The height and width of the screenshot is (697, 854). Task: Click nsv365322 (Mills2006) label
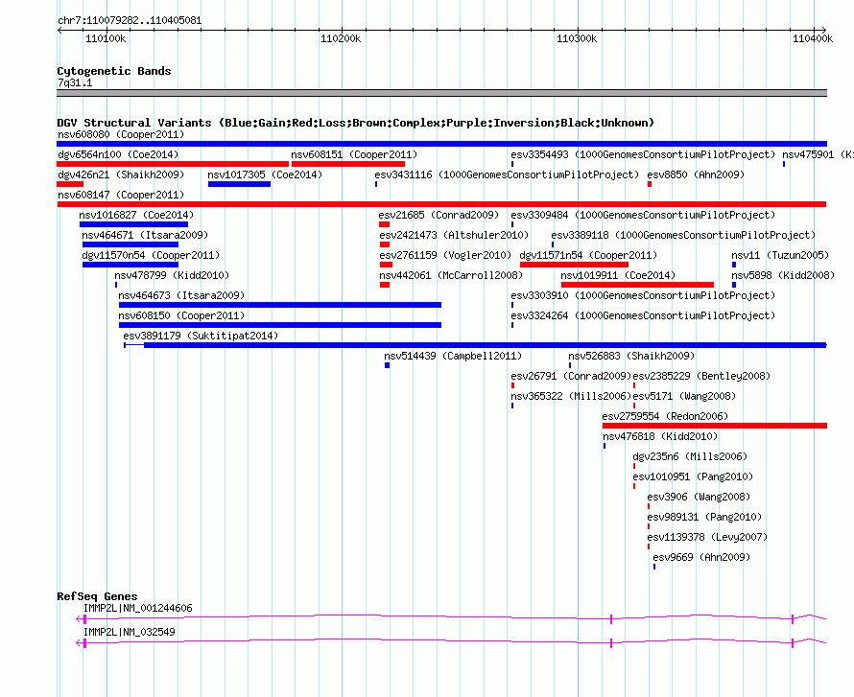pos(571,396)
